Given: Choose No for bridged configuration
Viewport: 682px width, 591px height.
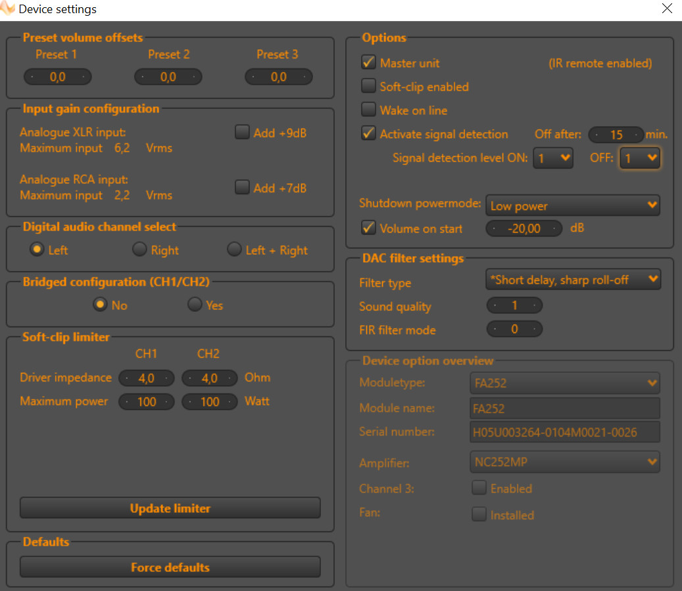Looking at the screenshot, I should click(100, 305).
